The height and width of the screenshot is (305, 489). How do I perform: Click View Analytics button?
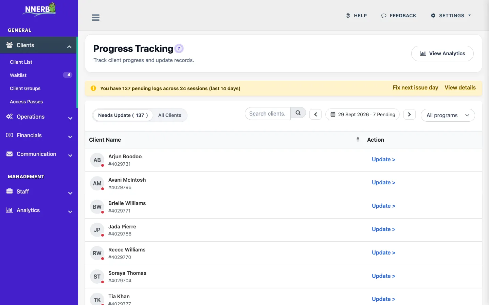pos(442,54)
